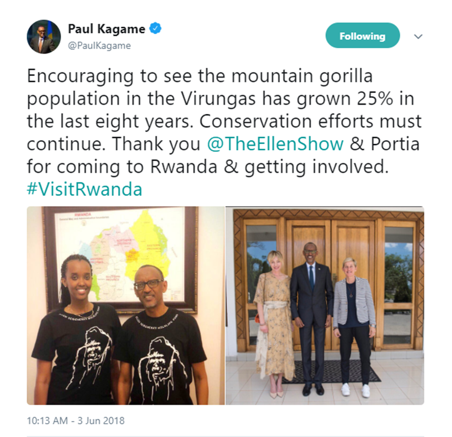Image resolution: width=452 pixels, height=437 pixels.
Task: Enlarge the left photo with gorilla t-shirts
Action: tap(126, 305)
